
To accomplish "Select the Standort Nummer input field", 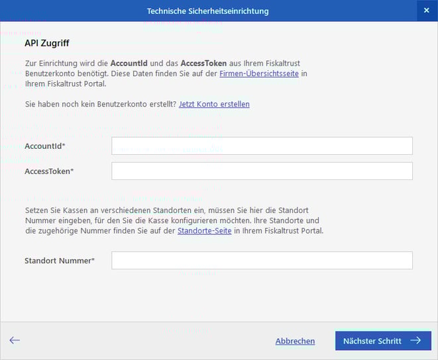I will 262,261.
